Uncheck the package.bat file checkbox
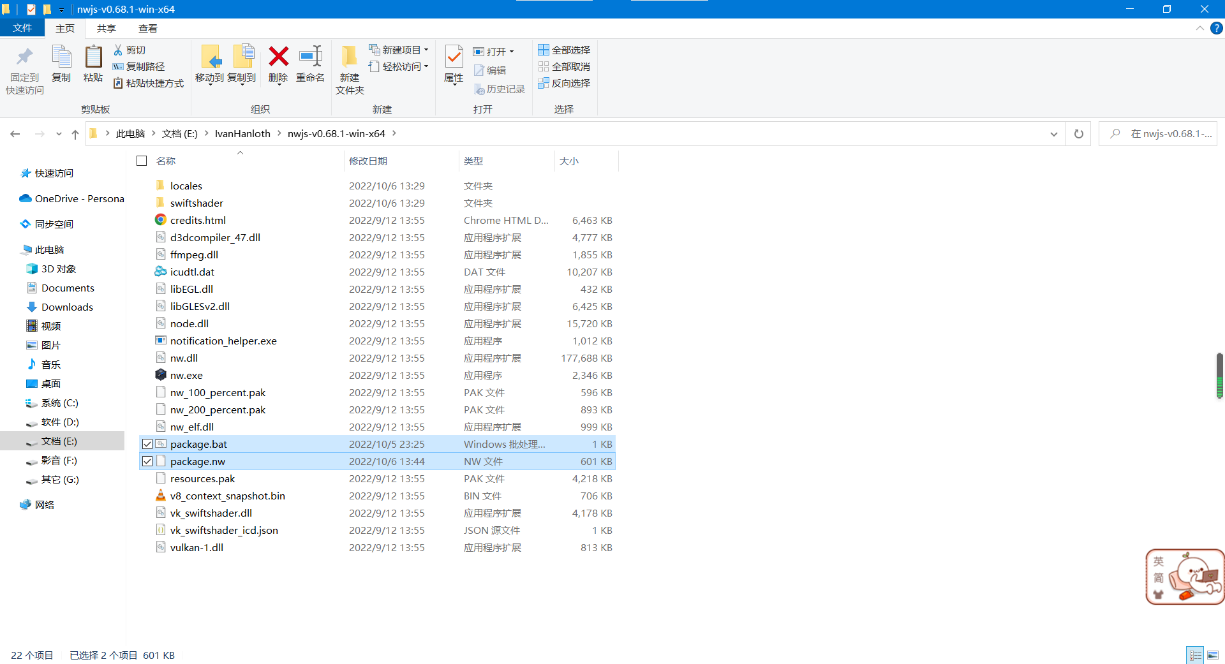The width and height of the screenshot is (1225, 664). coord(147,444)
